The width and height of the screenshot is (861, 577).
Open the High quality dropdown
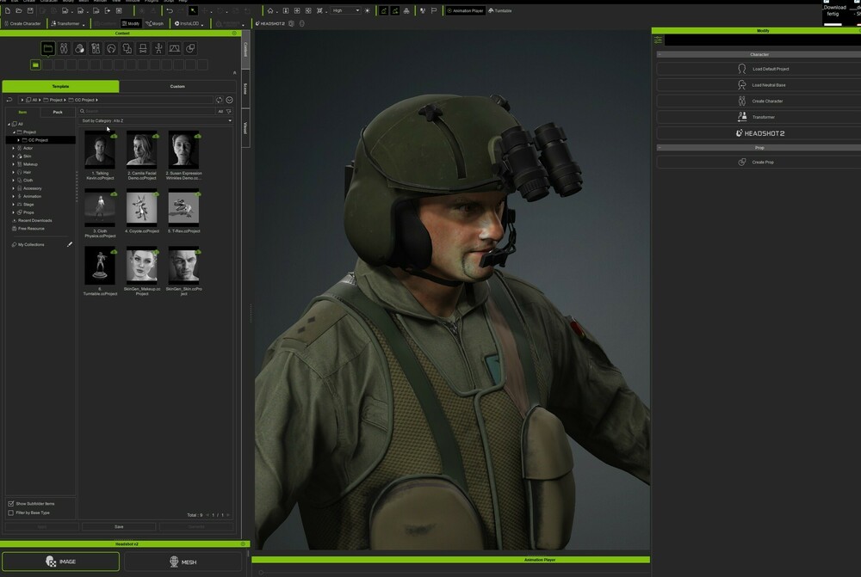346,10
